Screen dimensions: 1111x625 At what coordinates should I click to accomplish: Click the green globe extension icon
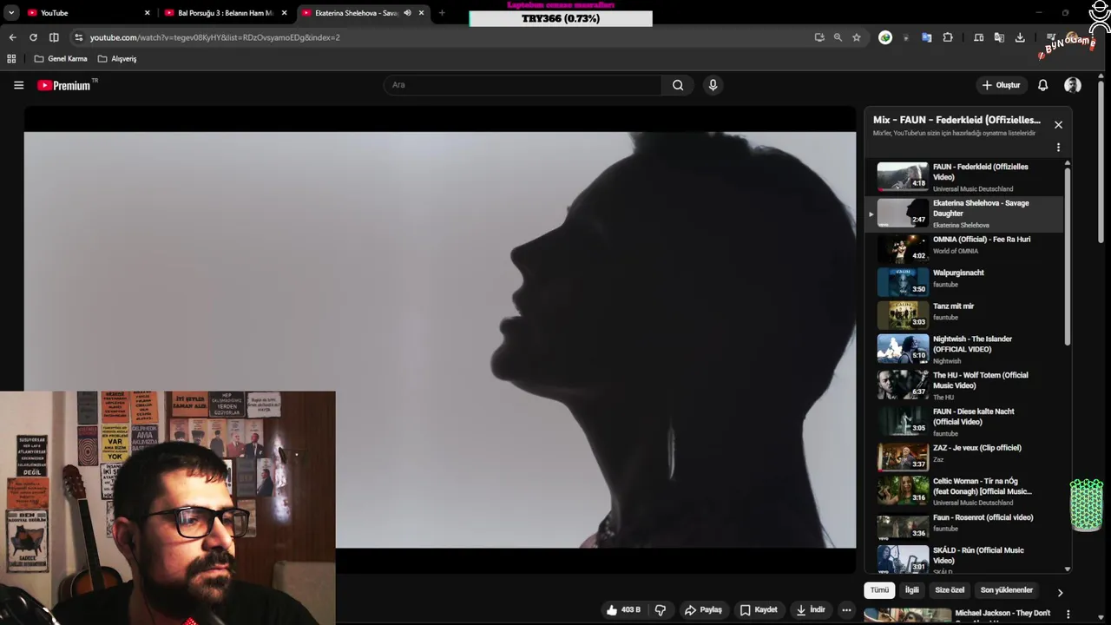point(885,37)
